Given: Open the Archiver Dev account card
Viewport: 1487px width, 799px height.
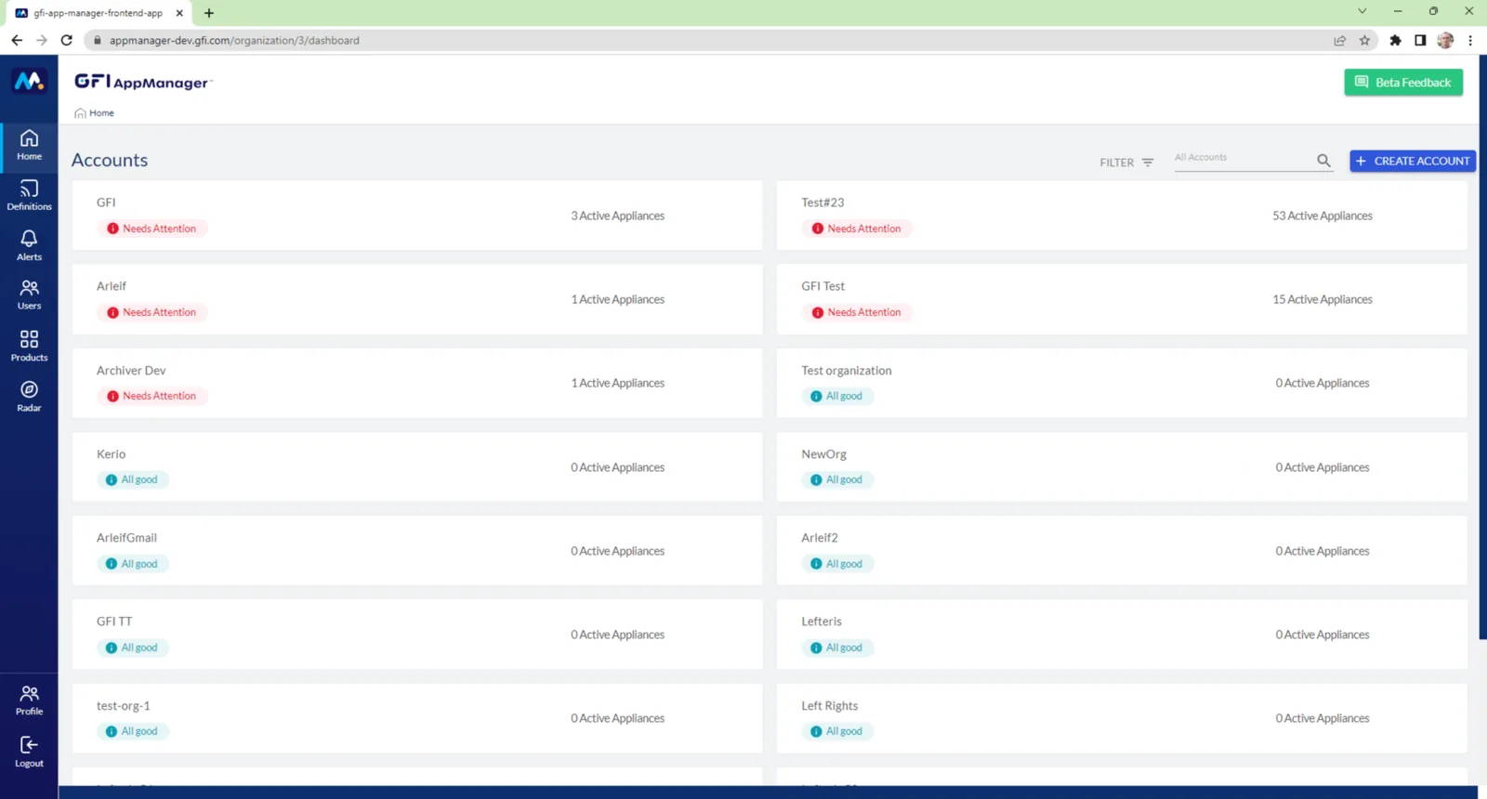Looking at the screenshot, I should click(417, 383).
